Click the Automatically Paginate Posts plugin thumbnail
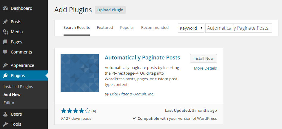 tap(80, 73)
